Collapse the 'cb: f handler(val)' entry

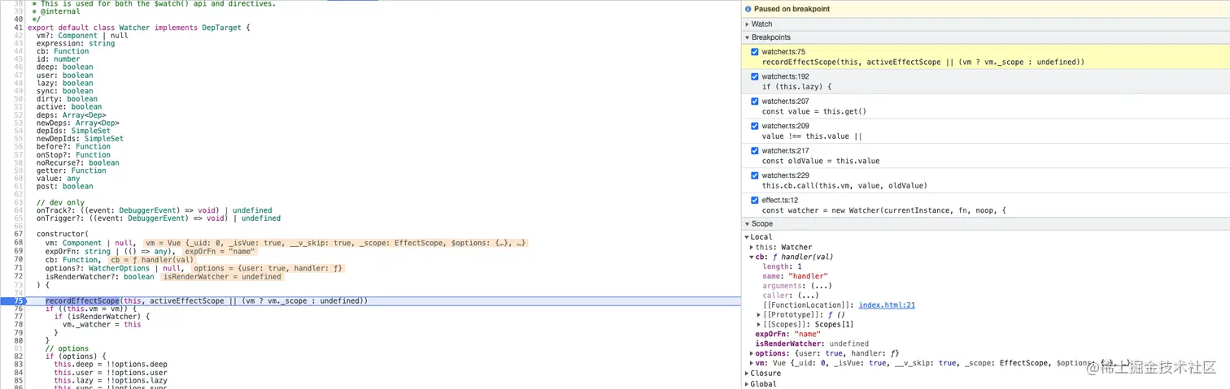pos(752,257)
